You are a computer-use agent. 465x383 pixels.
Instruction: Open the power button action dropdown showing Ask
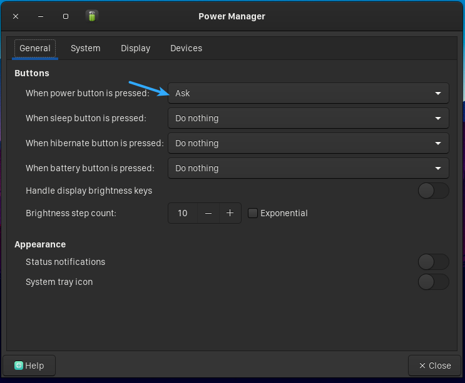309,93
